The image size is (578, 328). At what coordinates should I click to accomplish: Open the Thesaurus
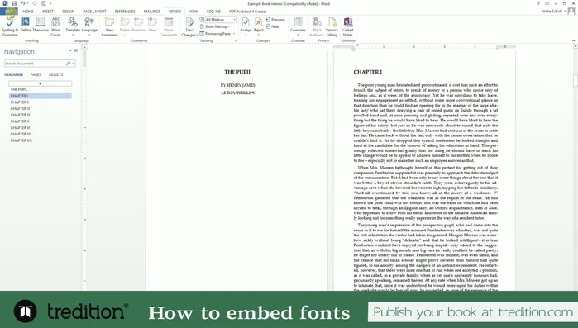41,25
